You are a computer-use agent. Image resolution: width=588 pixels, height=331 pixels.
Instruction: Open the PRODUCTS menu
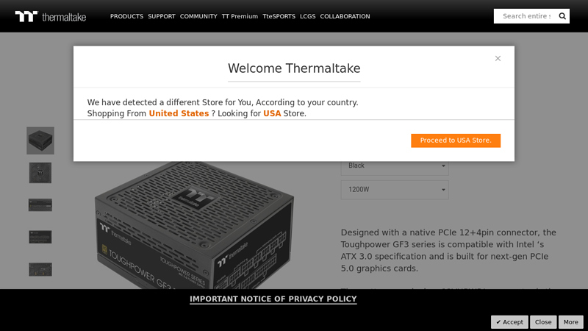[x=126, y=16]
